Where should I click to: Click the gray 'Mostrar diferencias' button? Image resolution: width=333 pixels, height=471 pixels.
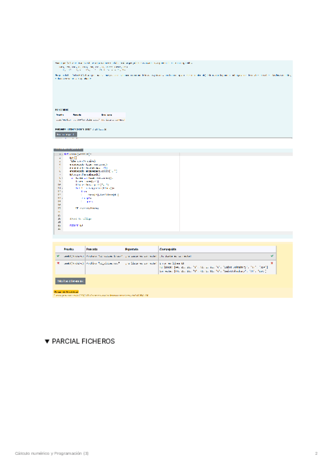click(x=70, y=281)
